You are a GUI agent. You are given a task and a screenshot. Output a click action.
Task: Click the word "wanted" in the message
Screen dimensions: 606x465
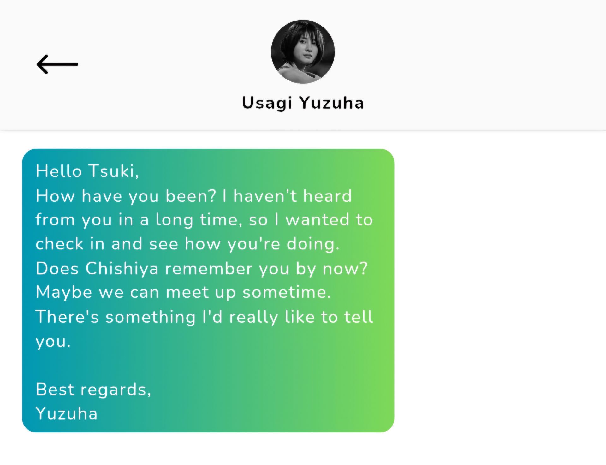coord(318,220)
